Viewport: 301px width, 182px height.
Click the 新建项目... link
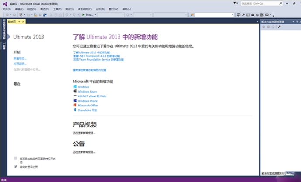click(20, 58)
